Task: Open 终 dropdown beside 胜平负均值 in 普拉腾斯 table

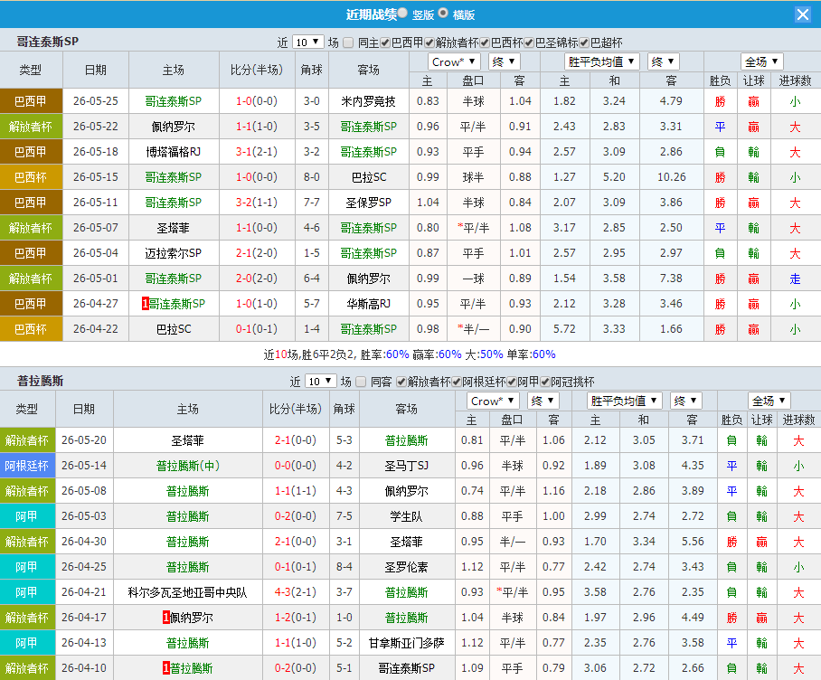Action: pyautogui.click(x=686, y=401)
